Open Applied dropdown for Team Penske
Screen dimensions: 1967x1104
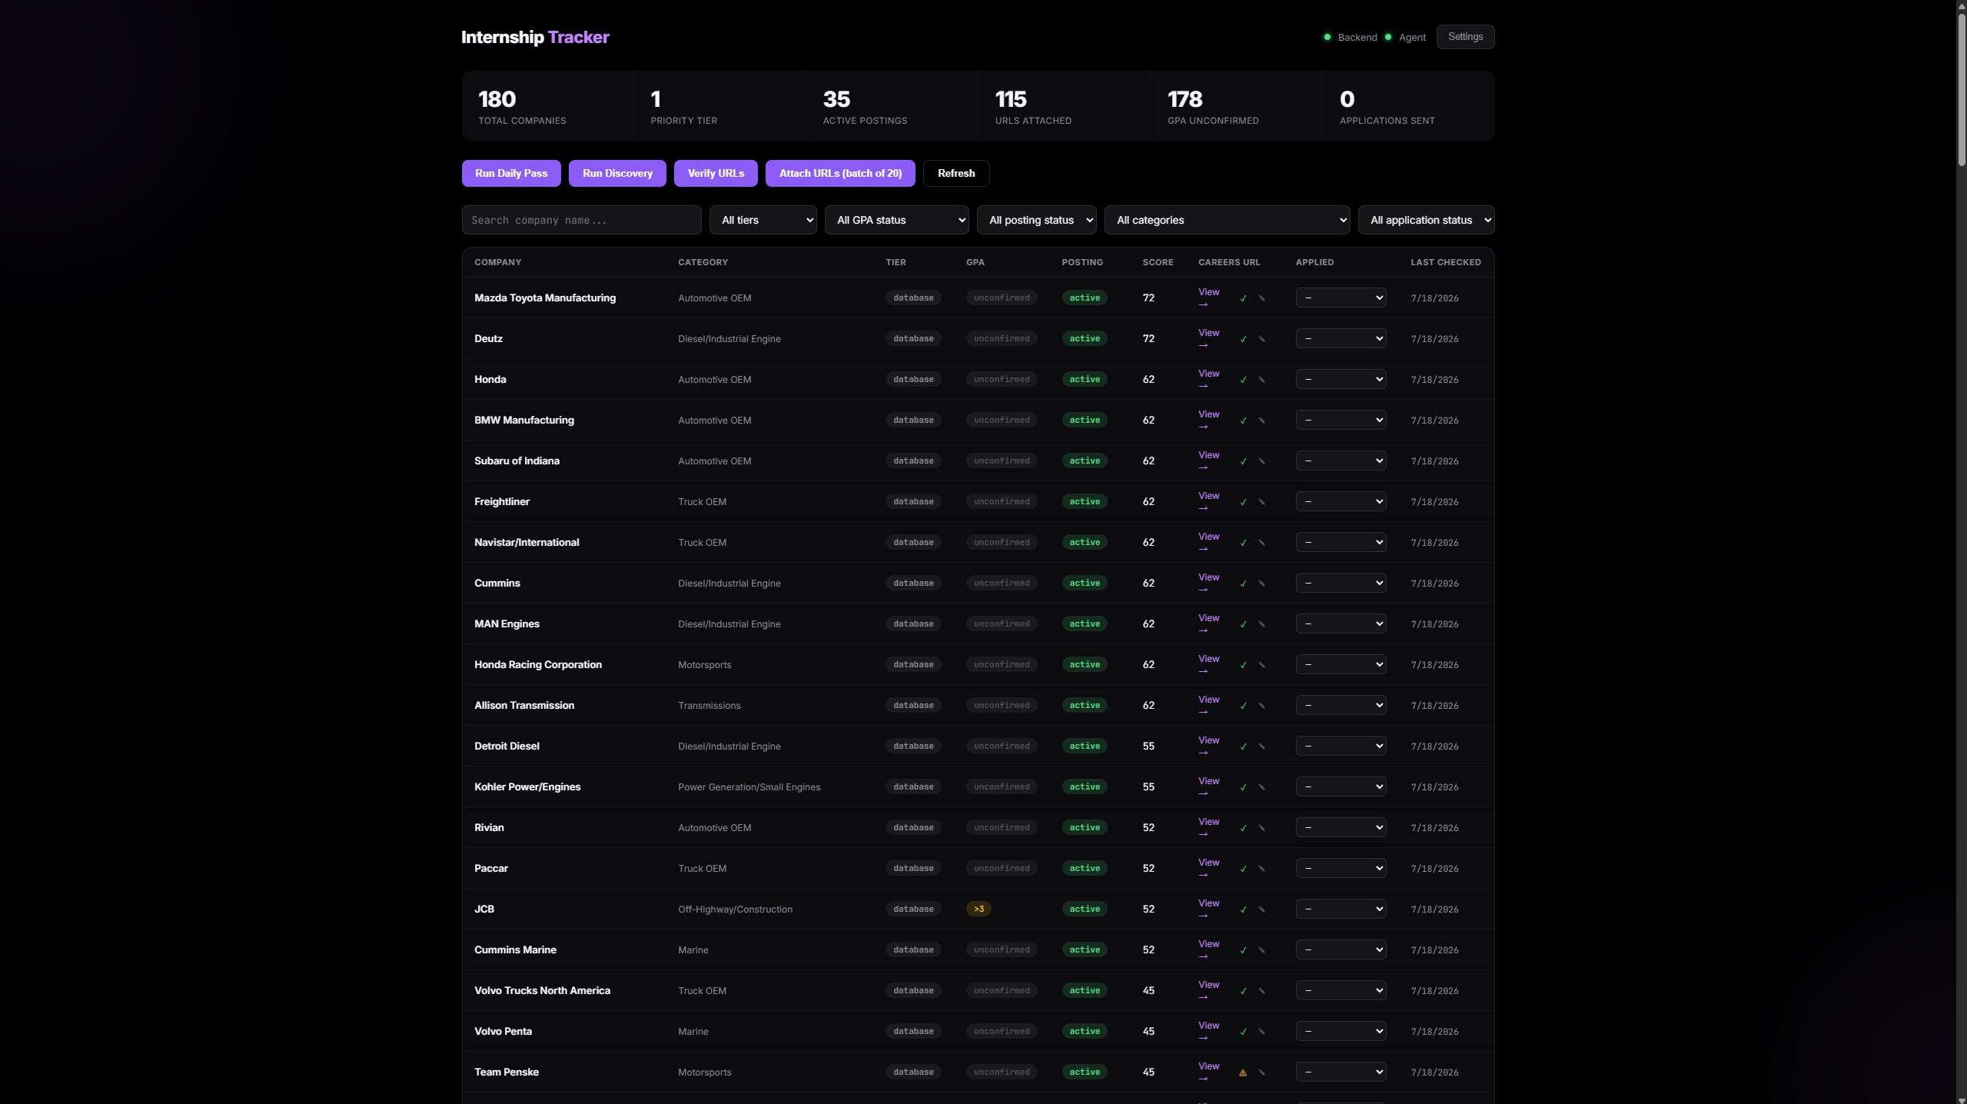point(1341,1072)
